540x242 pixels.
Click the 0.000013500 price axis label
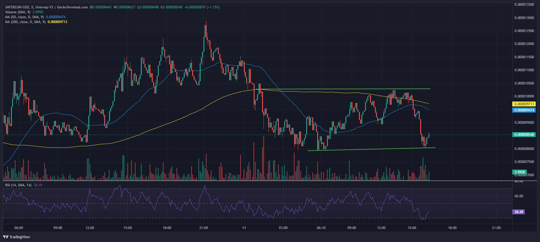(x=524, y=5)
